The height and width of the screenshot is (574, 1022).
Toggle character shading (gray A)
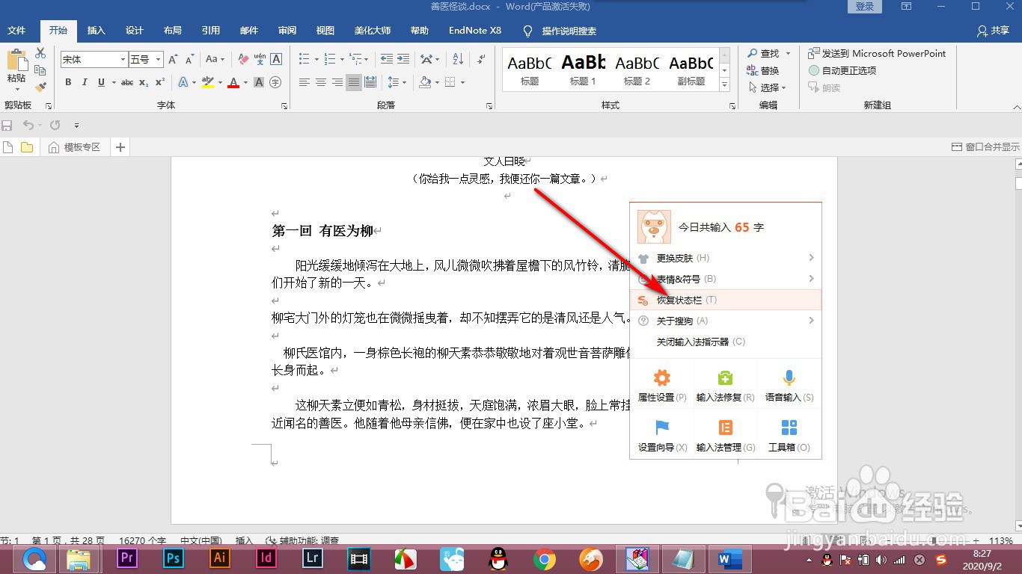259,82
